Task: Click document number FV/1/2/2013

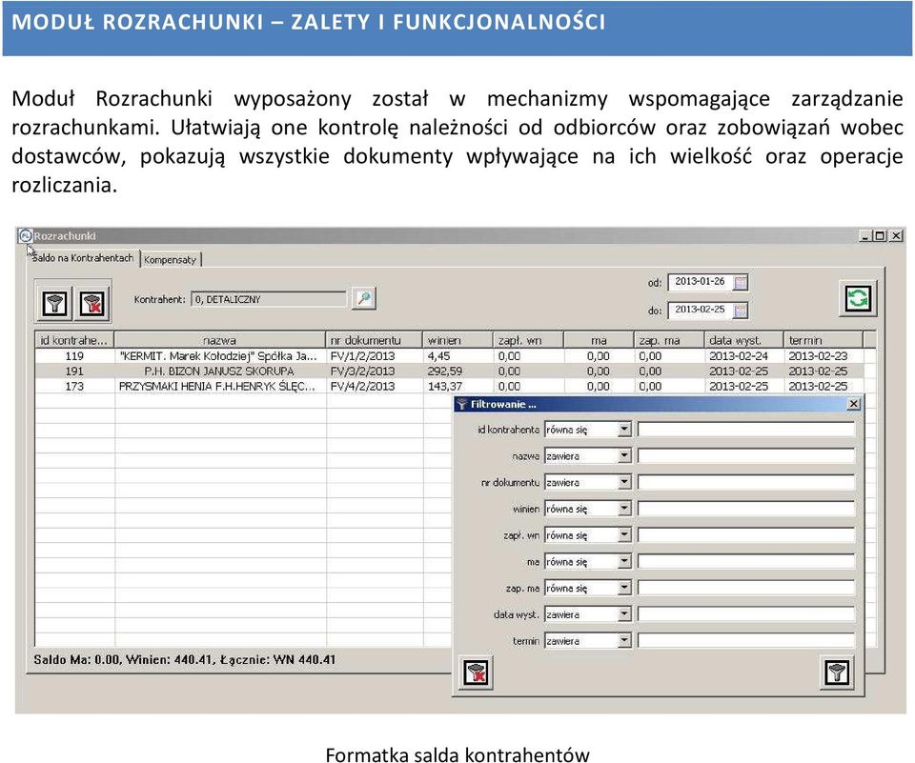Action: point(362,356)
